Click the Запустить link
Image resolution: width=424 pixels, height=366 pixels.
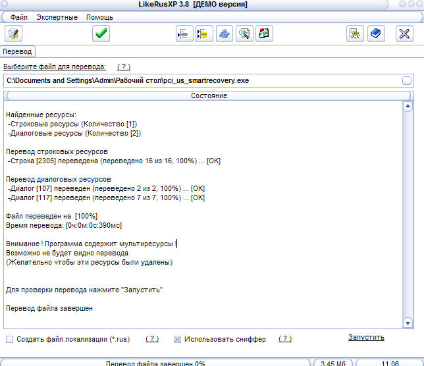point(366,337)
